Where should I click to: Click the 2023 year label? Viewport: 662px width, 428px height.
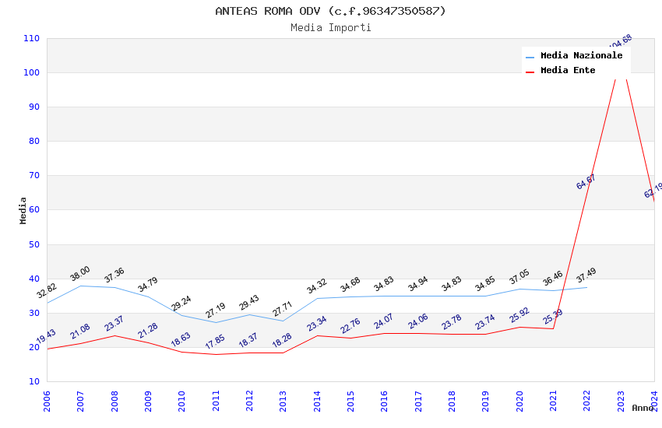pyautogui.click(x=621, y=401)
